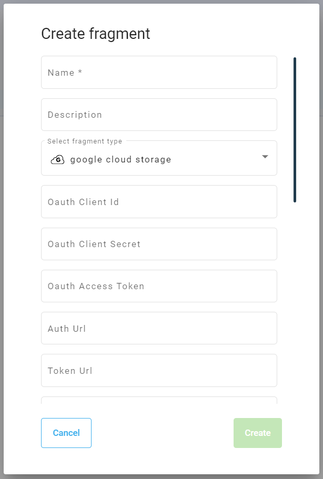The image size is (323, 479).
Task: Click the dialog scrollbar thumb
Action: tap(294, 130)
